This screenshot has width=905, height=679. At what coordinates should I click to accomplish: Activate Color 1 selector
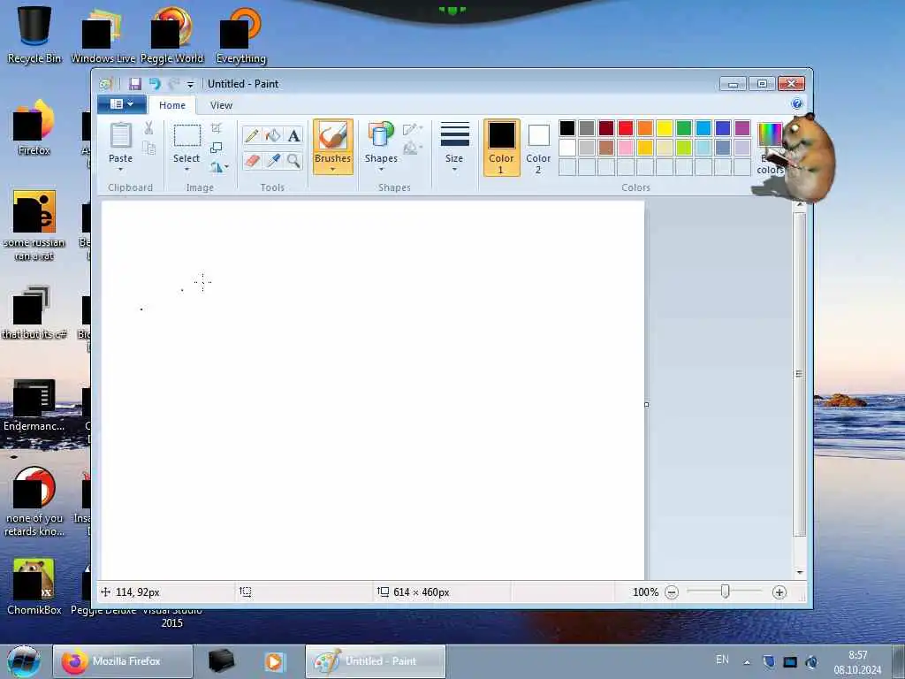[x=502, y=148]
